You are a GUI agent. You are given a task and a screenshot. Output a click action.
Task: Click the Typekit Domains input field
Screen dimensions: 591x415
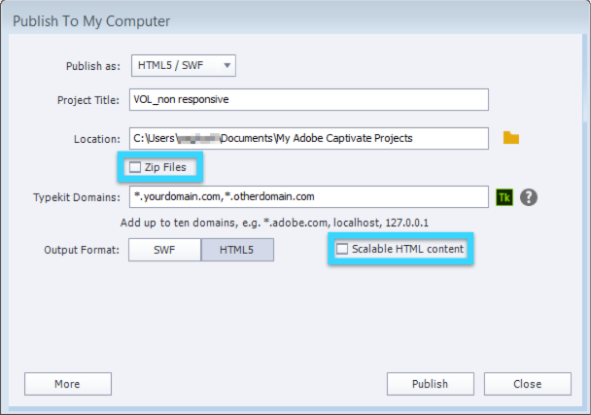309,196
